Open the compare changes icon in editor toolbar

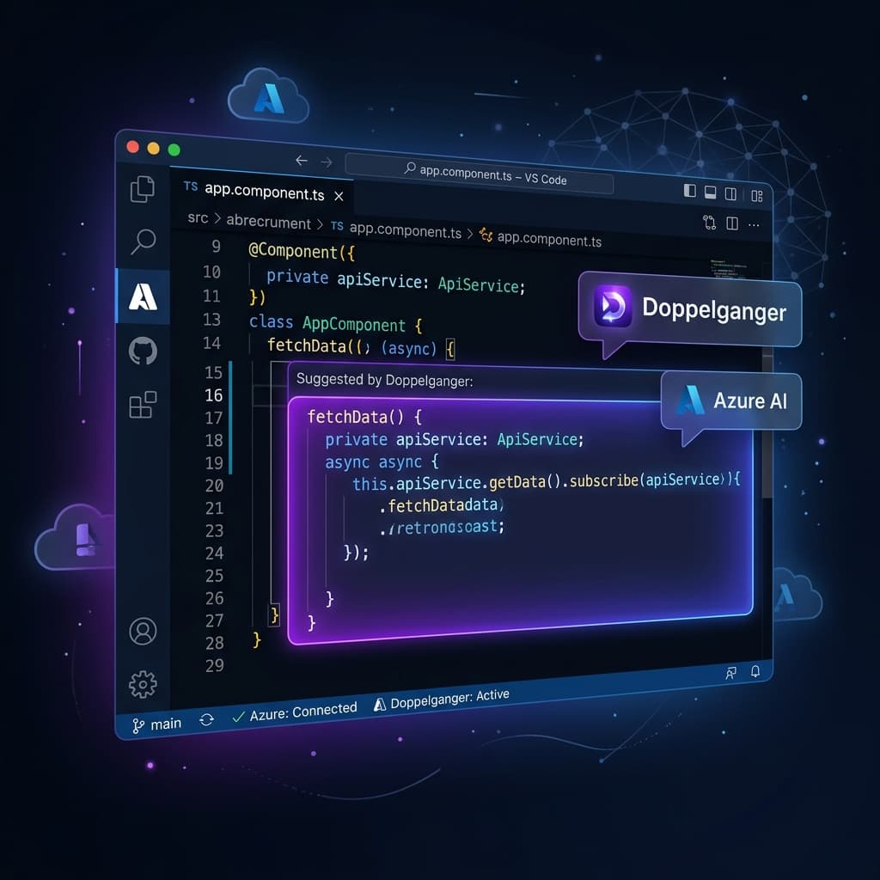pos(709,223)
